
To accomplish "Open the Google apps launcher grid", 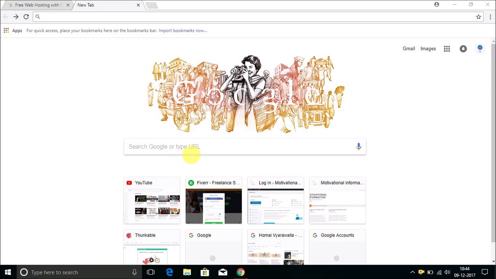I will pyautogui.click(x=447, y=48).
